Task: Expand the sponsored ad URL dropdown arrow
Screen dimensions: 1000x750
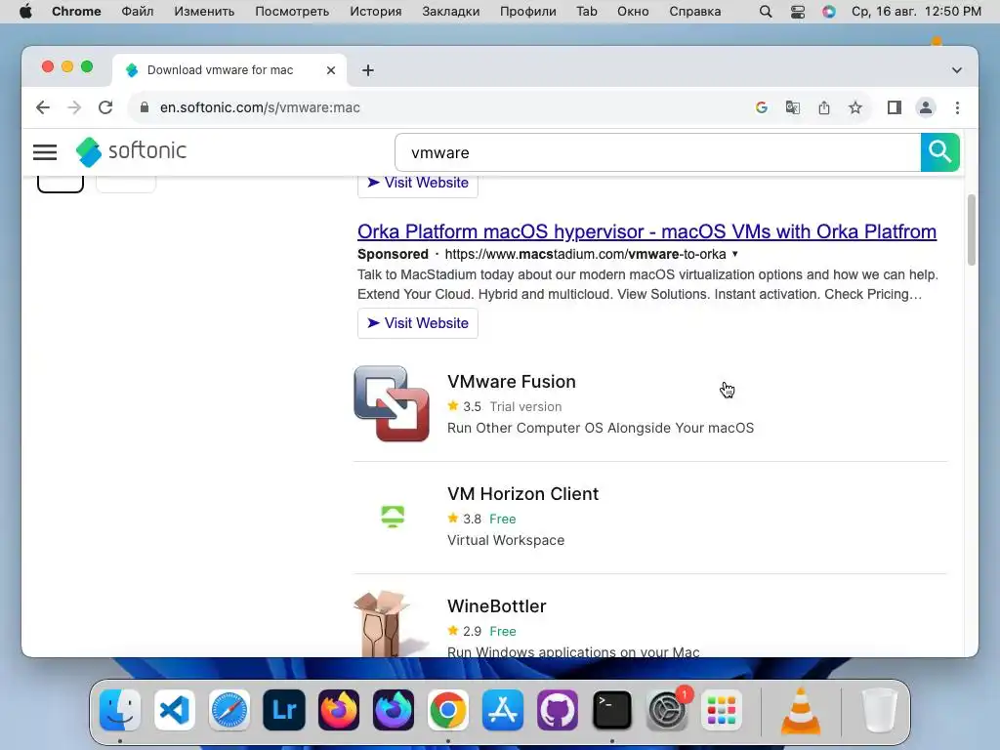Action: point(734,254)
